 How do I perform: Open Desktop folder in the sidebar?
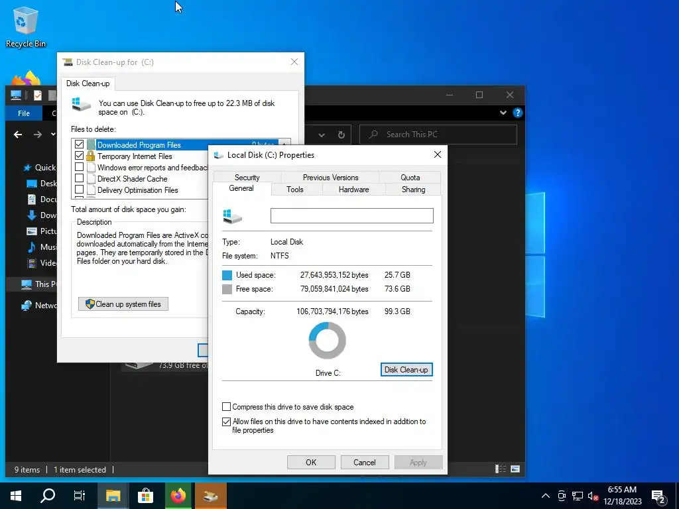(42, 184)
